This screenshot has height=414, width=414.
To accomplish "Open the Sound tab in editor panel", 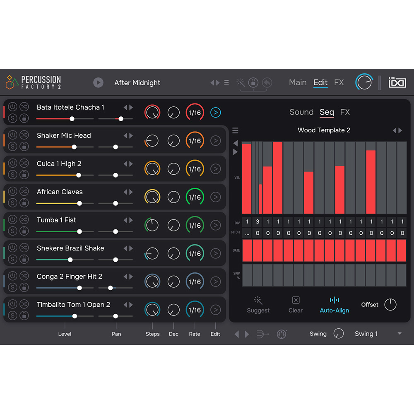I will tap(301, 112).
